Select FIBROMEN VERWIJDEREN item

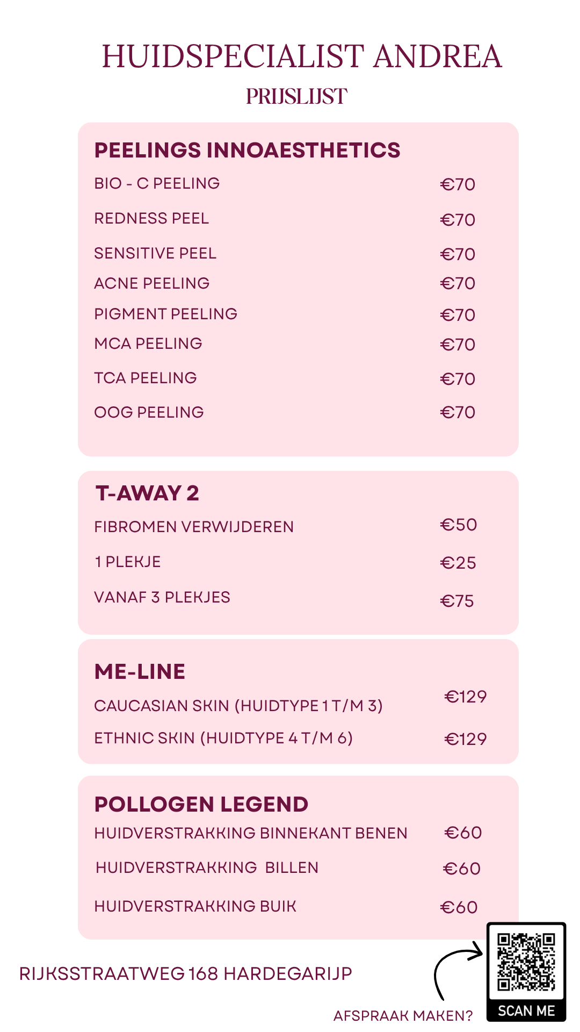(194, 527)
